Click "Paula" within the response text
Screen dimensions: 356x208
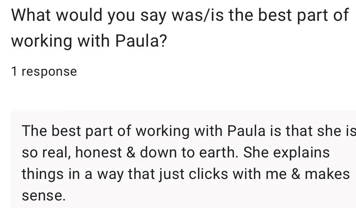click(x=246, y=131)
